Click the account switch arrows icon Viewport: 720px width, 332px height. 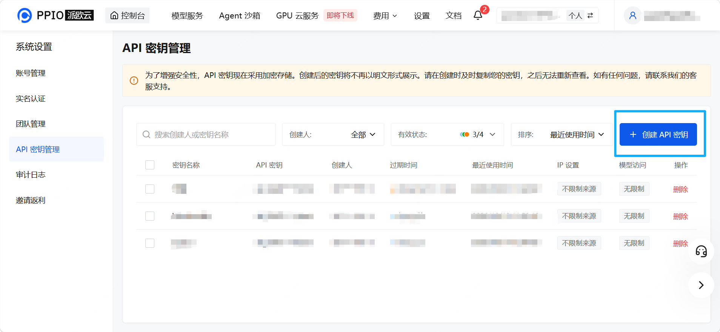coord(590,15)
